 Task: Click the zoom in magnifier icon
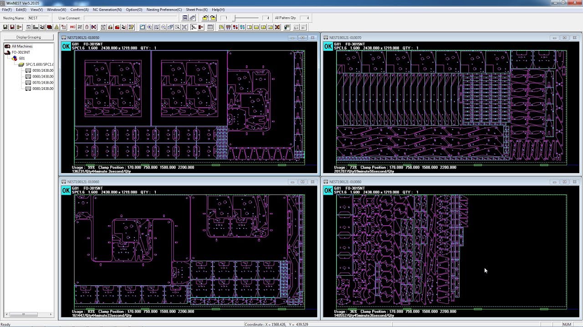click(x=149, y=27)
